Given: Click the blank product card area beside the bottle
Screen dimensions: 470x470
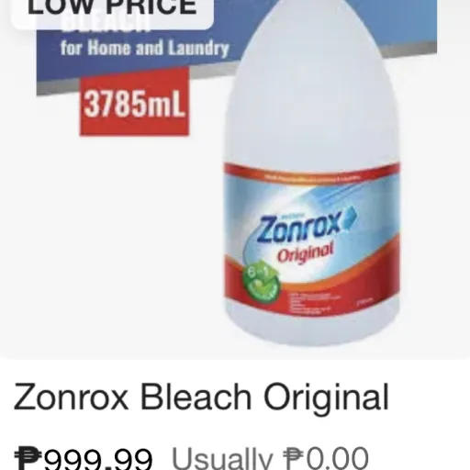Looking at the screenshot, I should 110,245.
